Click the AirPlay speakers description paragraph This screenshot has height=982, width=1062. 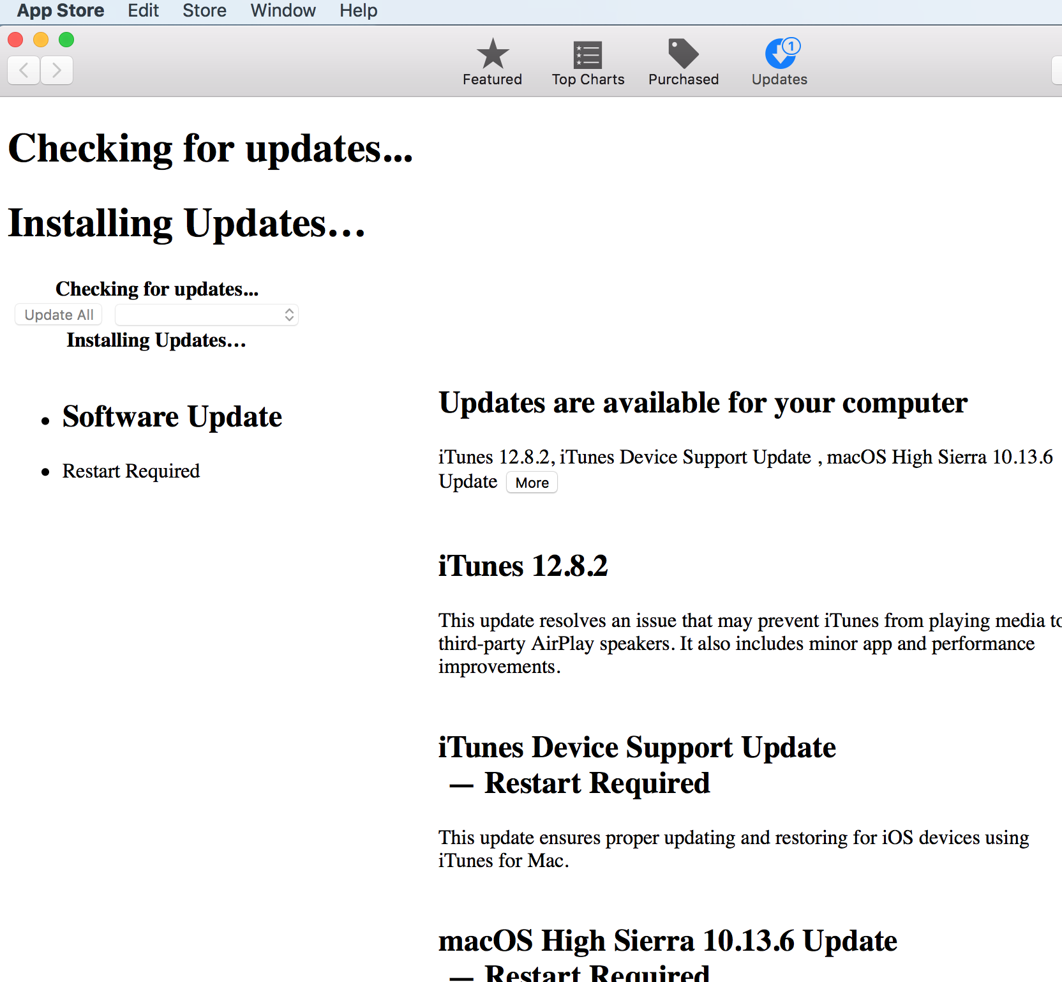coord(750,644)
